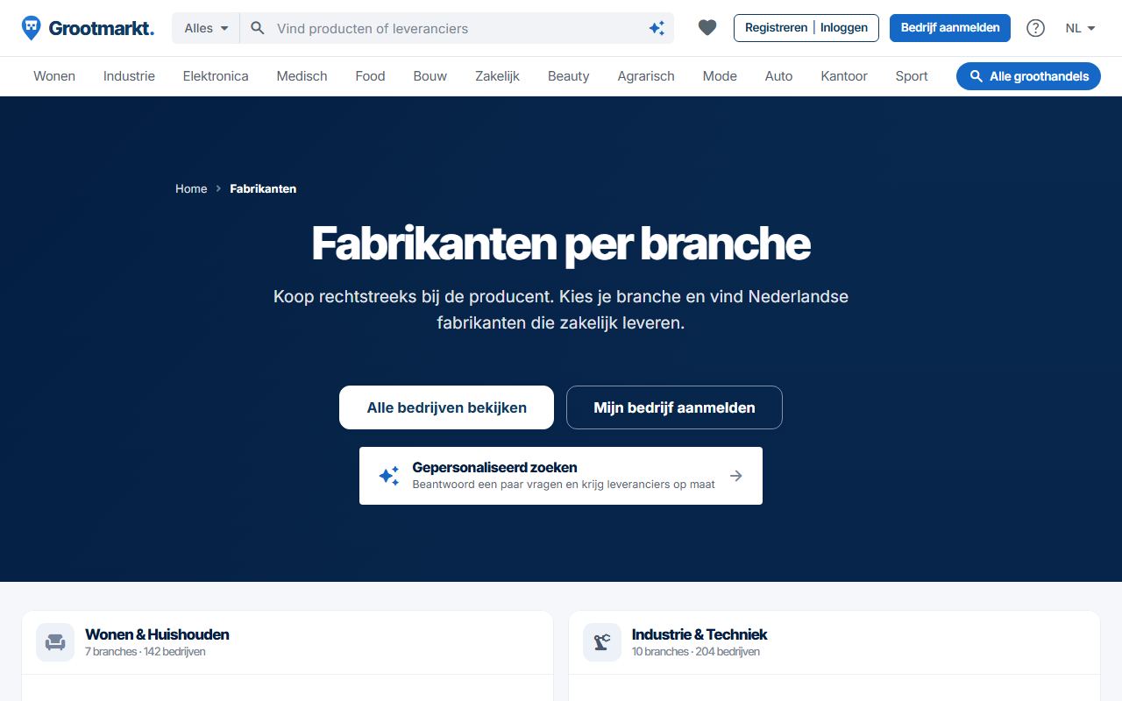Go to Home in the breadcrumb
This screenshot has width=1122, height=701.
pyautogui.click(x=191, y=188)
